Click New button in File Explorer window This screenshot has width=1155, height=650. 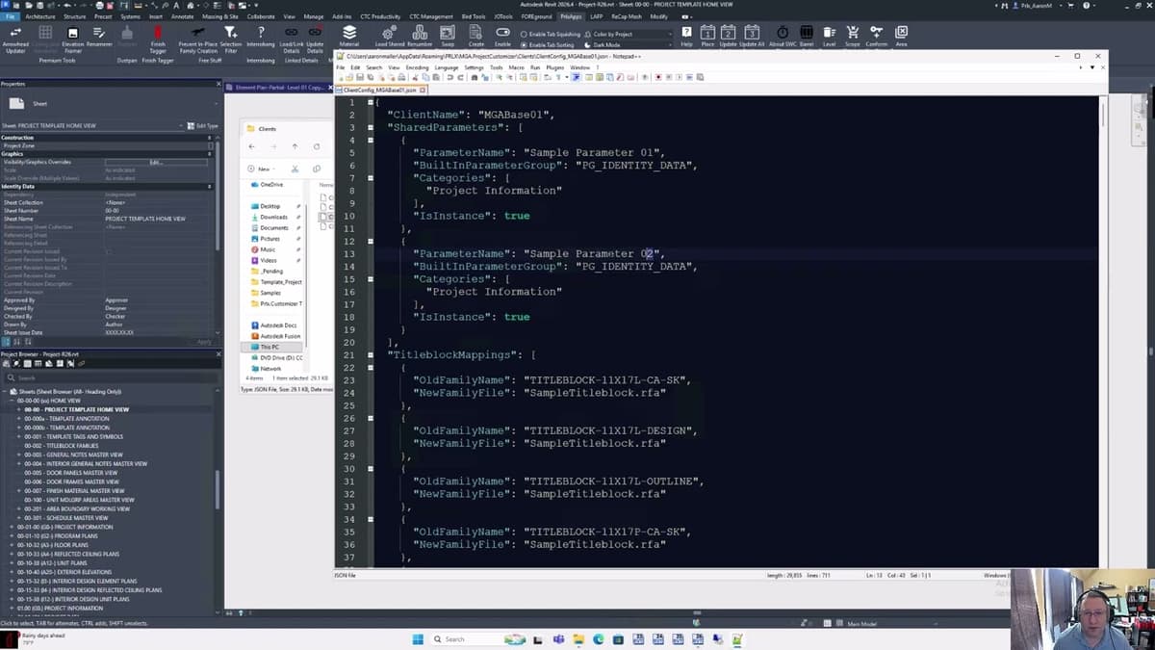[260, 169]
